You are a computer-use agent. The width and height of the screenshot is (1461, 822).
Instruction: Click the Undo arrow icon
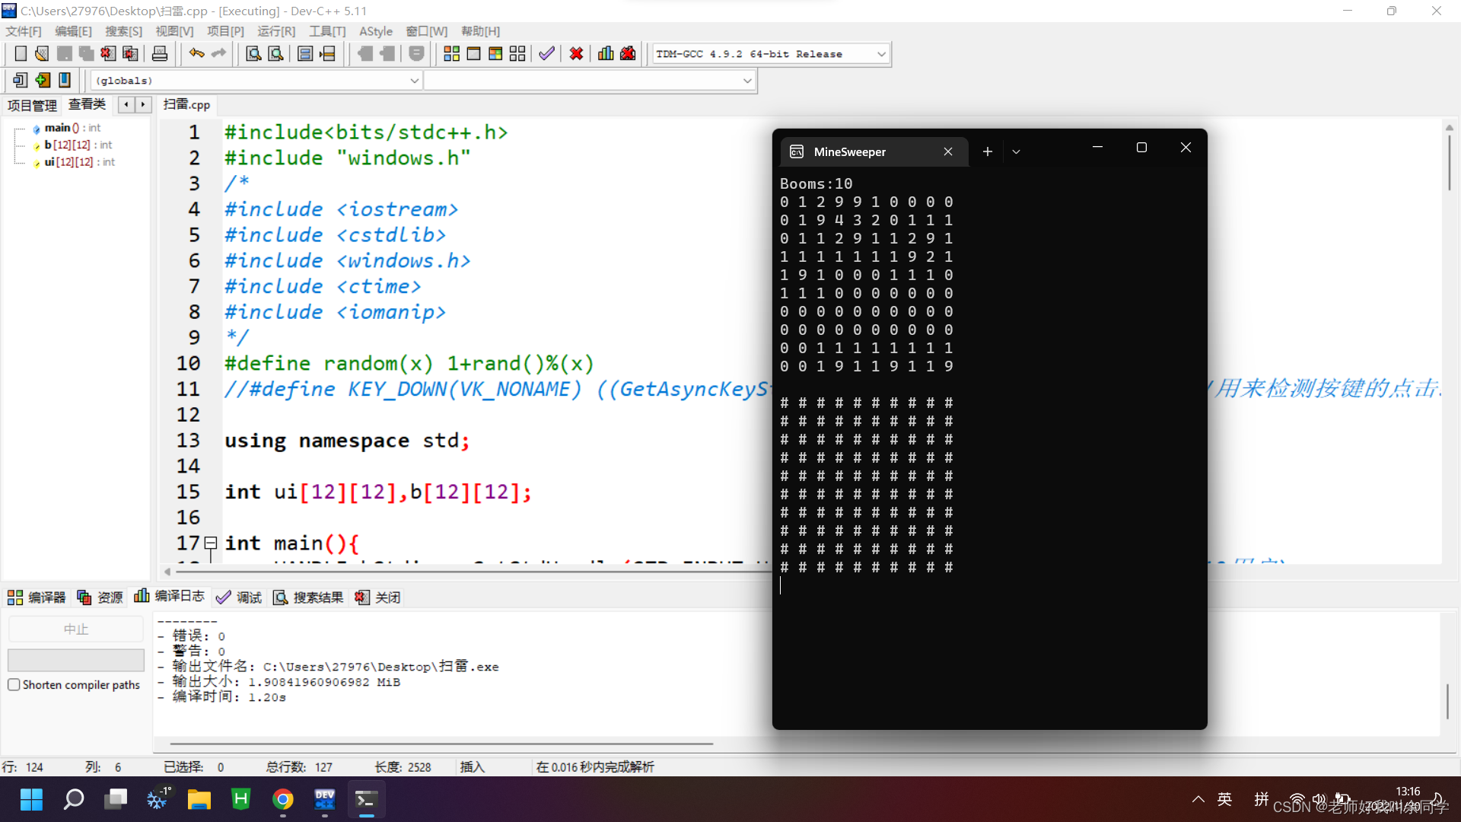pos(196,54)
